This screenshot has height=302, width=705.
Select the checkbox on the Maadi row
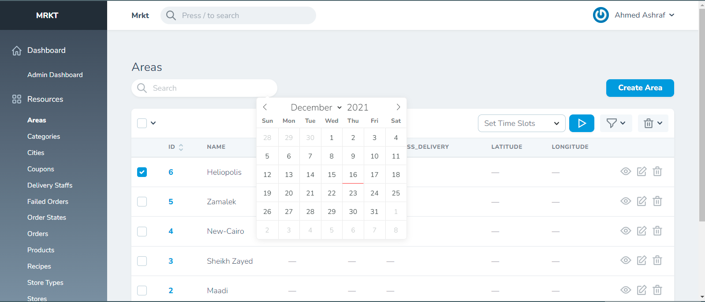point(142,290)
